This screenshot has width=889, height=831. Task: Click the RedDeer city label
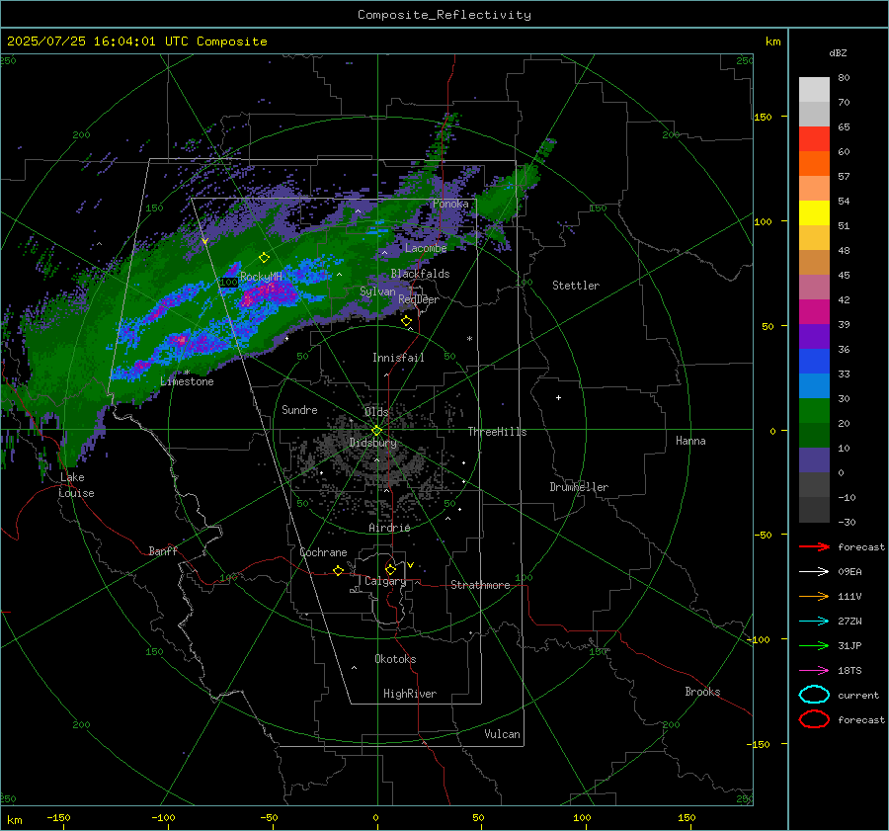pyautogui.click(x=419, y=299)
